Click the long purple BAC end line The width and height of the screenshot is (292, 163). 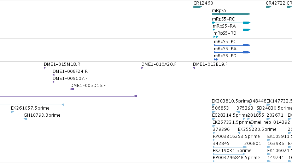69,96
